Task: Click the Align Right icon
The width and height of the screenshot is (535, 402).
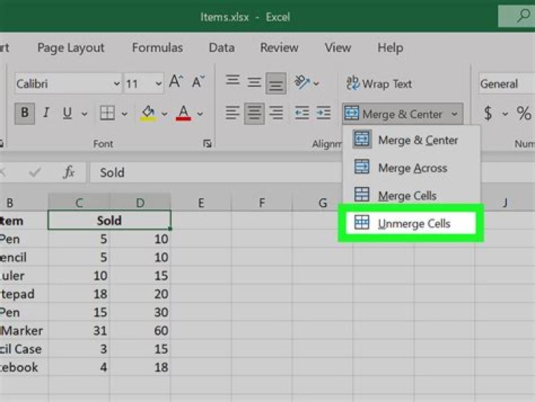Action: (x=276, y=113)
